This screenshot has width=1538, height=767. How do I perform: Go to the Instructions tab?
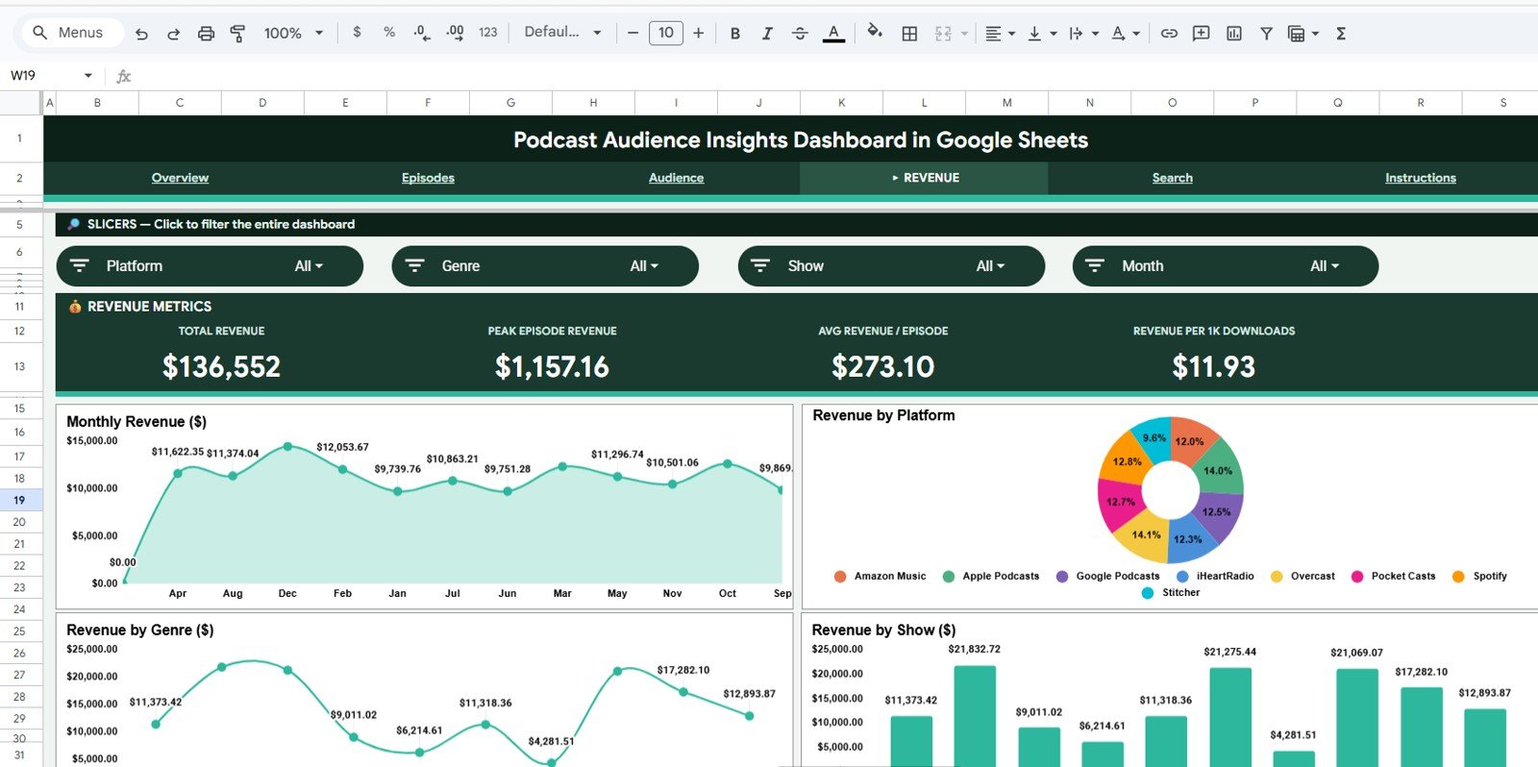click(1420, 178)
